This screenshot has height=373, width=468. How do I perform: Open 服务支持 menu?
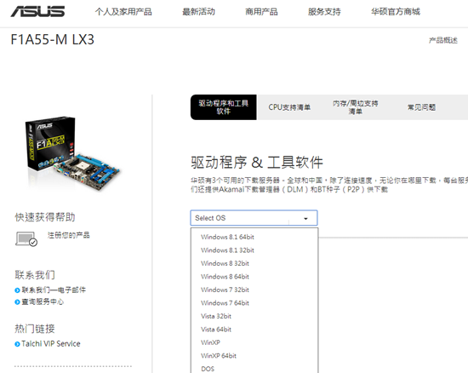[324, 12]
